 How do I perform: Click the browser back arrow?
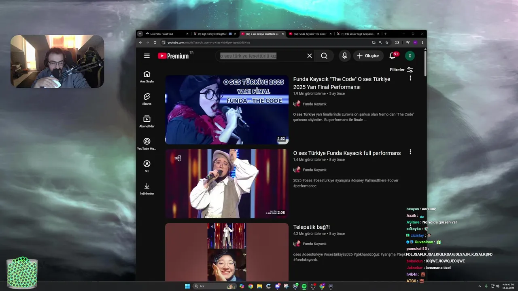point(140,42)
